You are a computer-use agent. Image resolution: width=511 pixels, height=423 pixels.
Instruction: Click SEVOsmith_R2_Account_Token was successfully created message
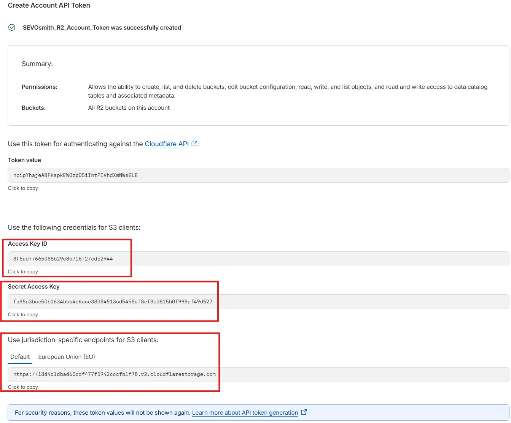pos(102,28)
